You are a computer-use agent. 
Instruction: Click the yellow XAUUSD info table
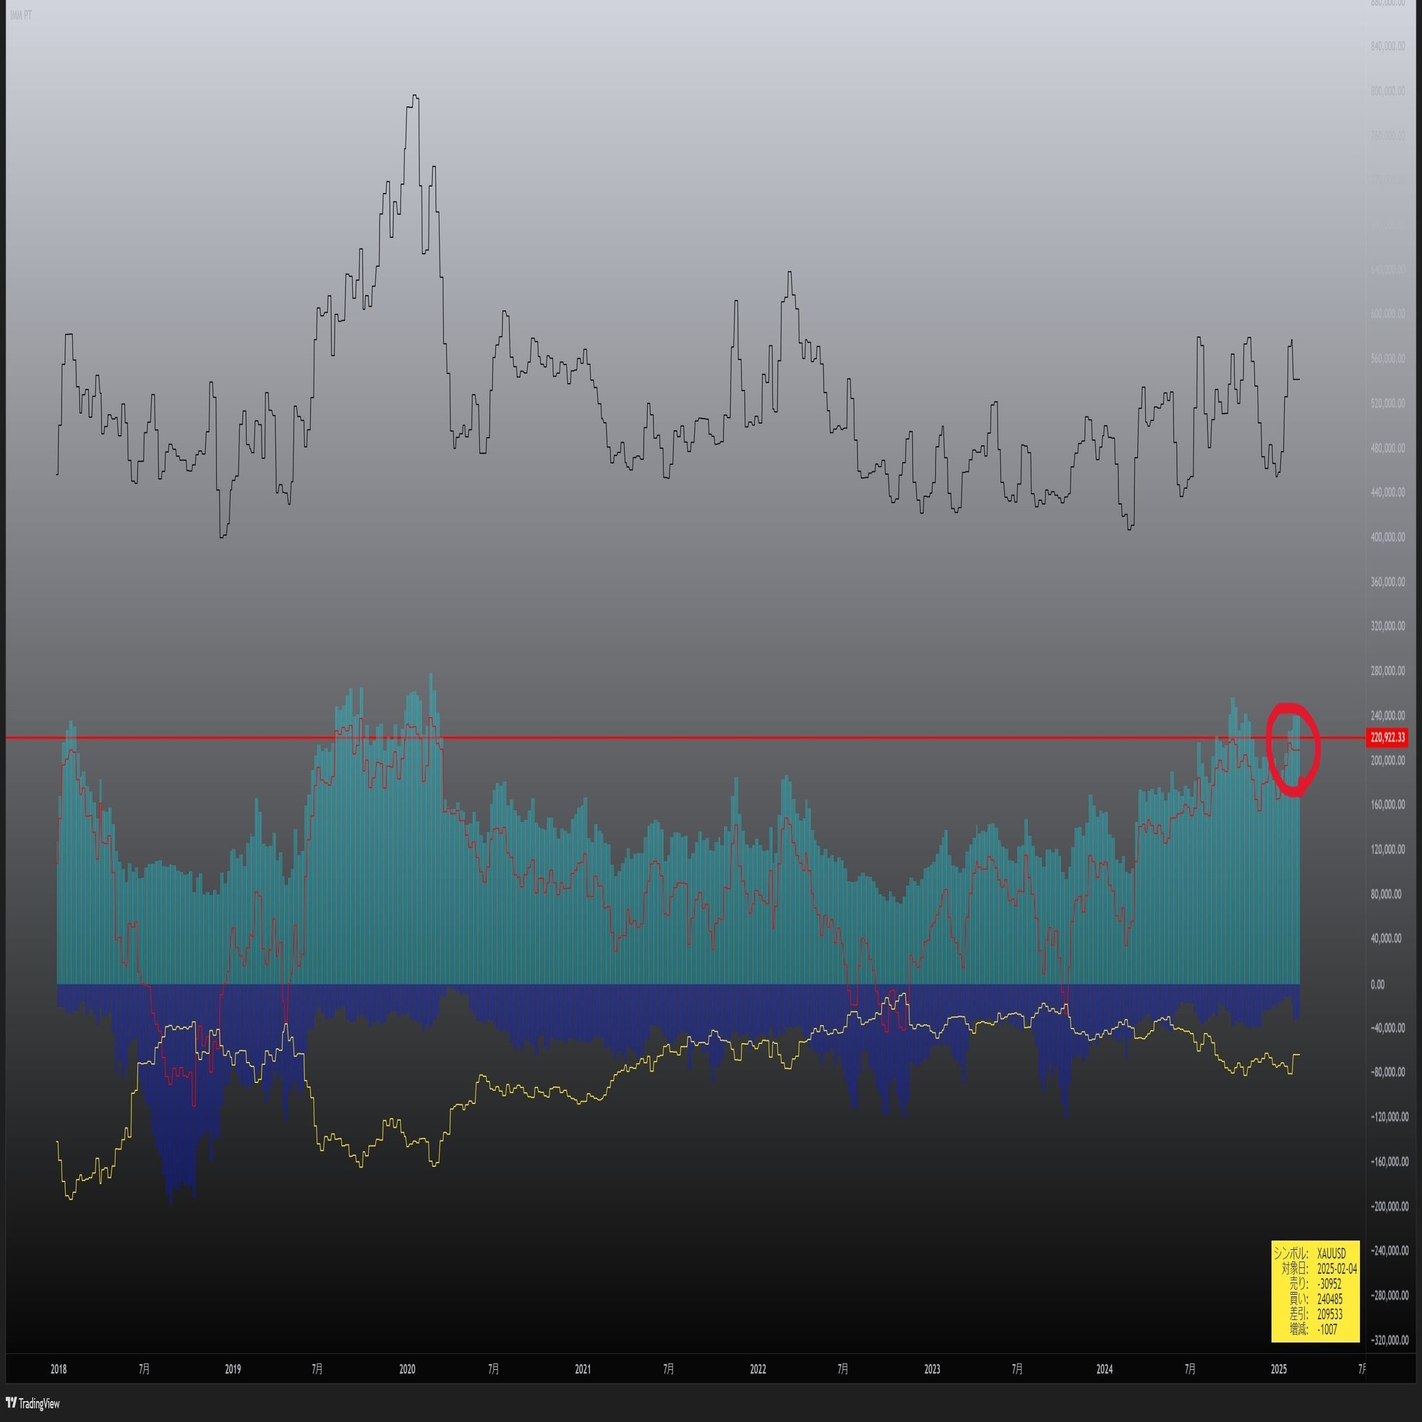(1315, 1291)
